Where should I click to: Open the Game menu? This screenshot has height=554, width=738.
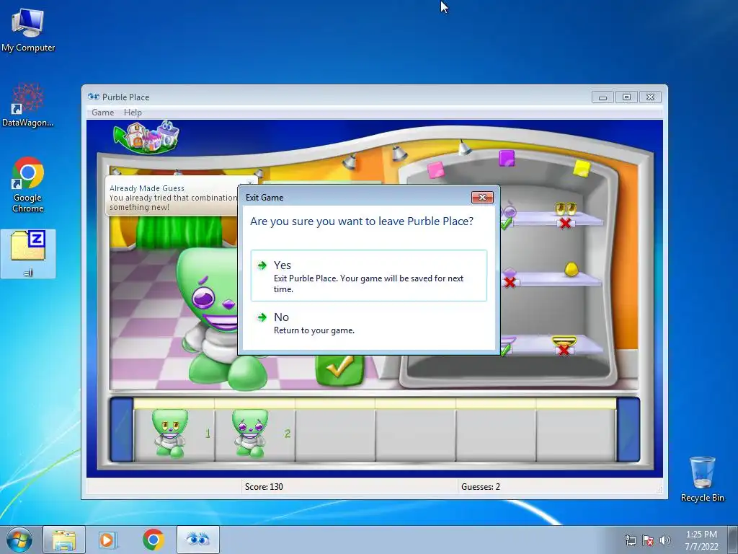[x=102, y=112]
